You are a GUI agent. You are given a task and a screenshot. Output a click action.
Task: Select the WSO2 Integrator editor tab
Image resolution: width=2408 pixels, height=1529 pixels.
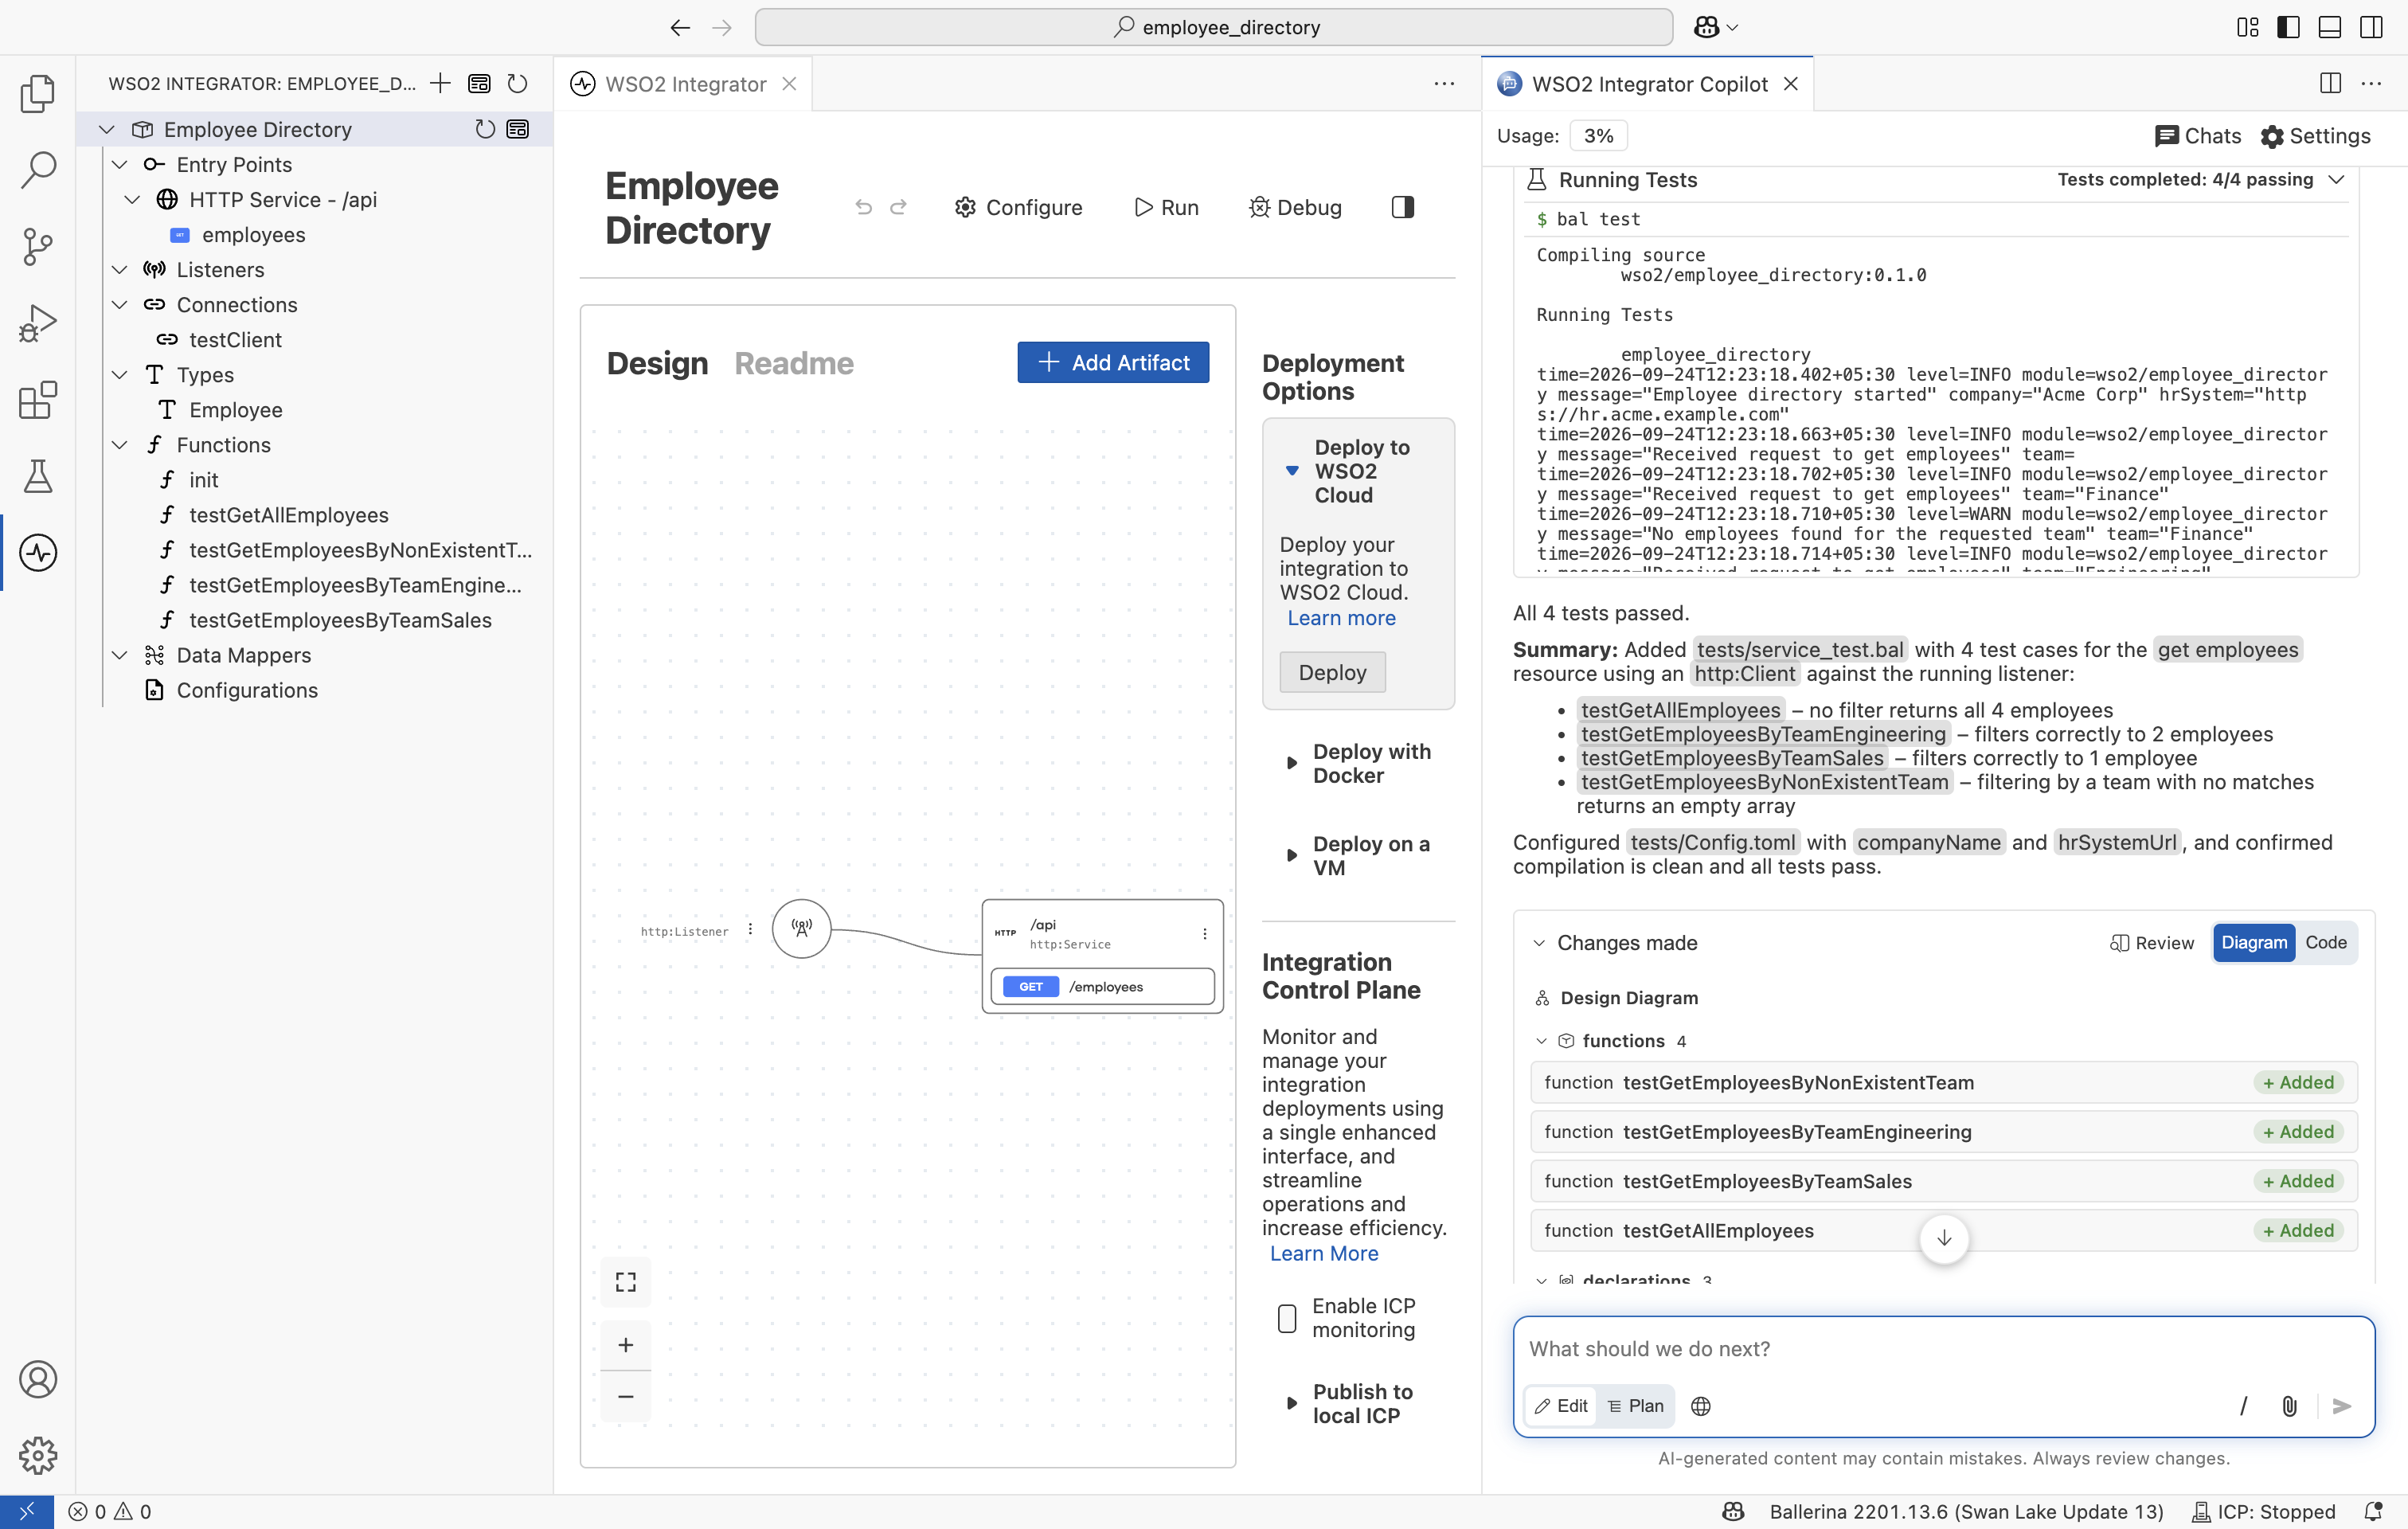click(x=684, y=84)
